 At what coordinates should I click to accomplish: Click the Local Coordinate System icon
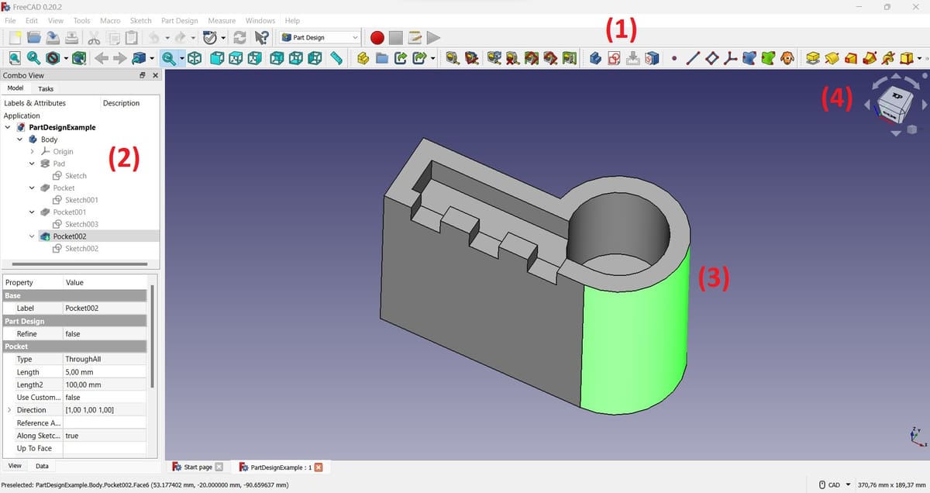tap(730, 58)
